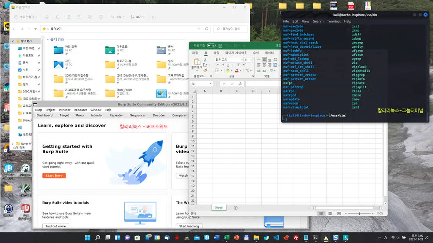Open the Proxy tab in Burp Suite
433x243 pixels.
tap(80, 116)
